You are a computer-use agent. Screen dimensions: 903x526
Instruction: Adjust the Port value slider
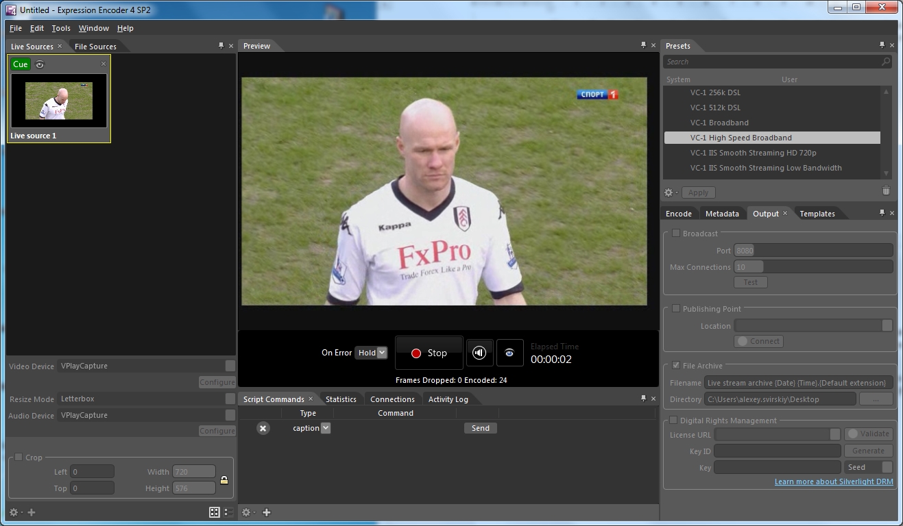click(813, 251)
